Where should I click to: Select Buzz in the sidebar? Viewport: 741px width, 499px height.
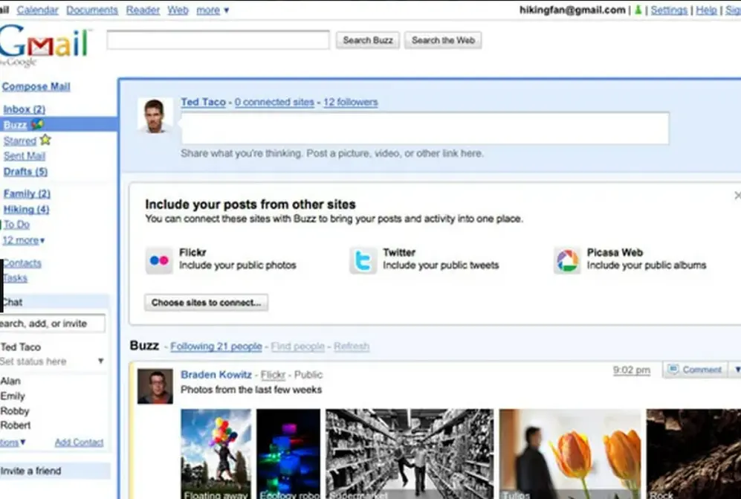point(15,125)
